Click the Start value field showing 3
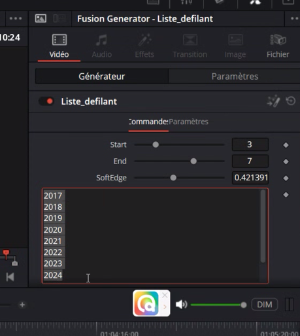Viewport: 300px width, 336px height. [x=250, y=144]
